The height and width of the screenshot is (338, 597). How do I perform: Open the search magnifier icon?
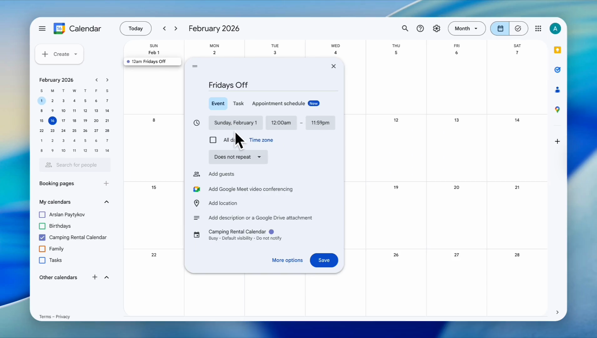click(x=405, y=28)
